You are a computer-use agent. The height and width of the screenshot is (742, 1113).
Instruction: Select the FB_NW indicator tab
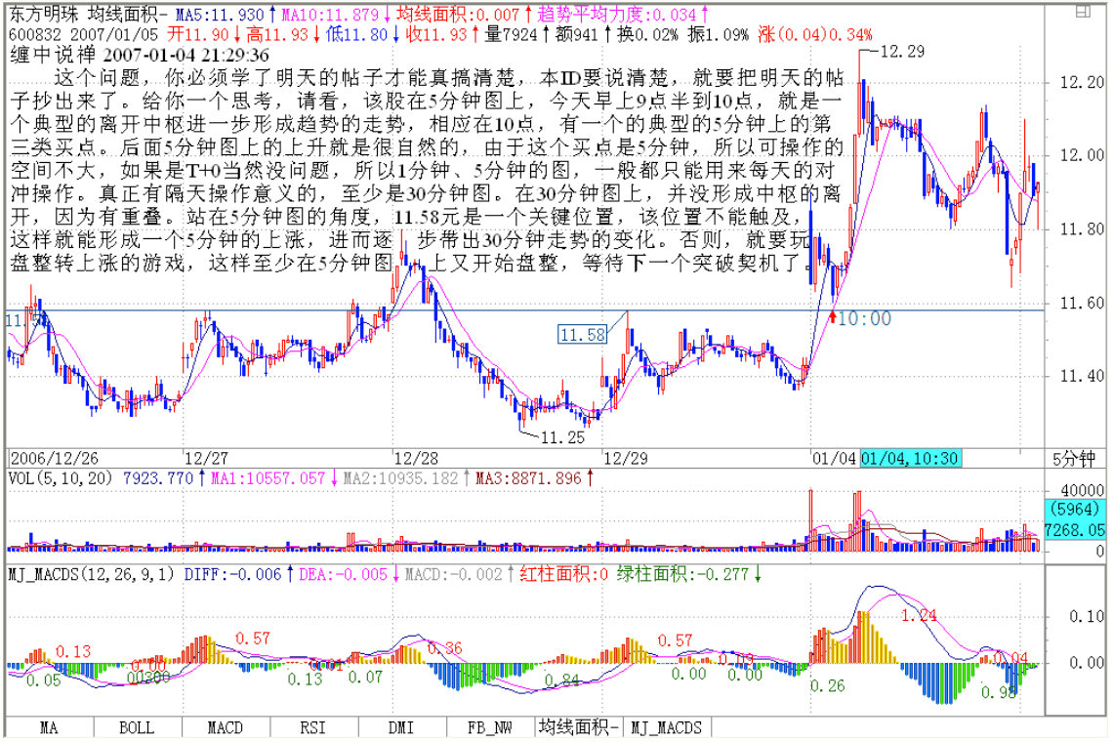coord(490,727)
